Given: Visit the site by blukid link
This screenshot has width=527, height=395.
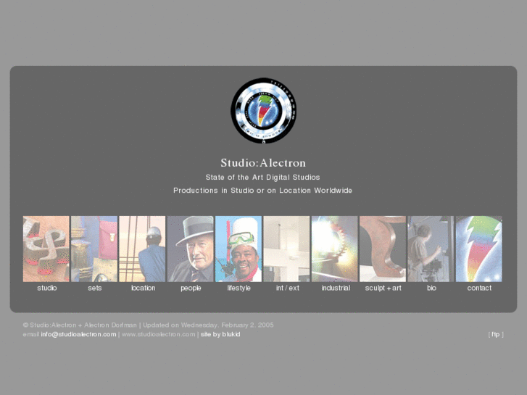Looking at the screenshot, I should coord(220,335).
